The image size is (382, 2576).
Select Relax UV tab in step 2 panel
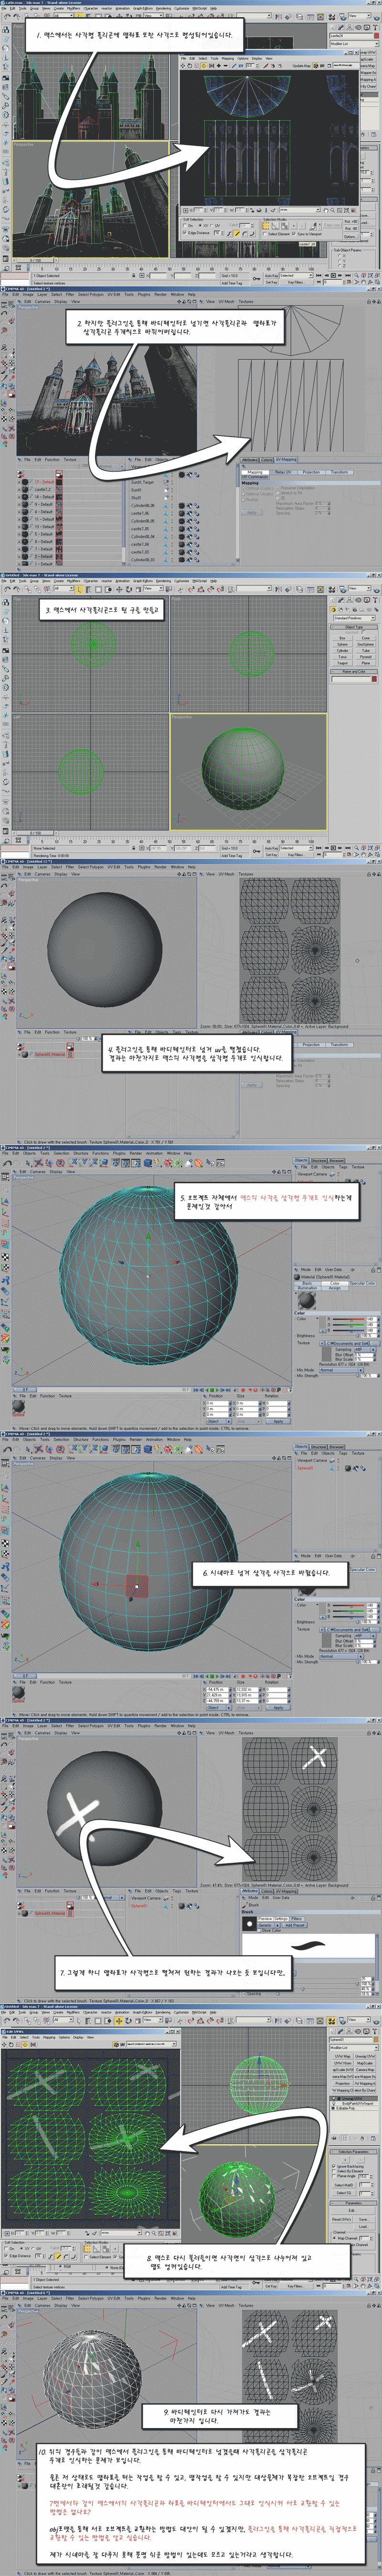coord(283,472)
